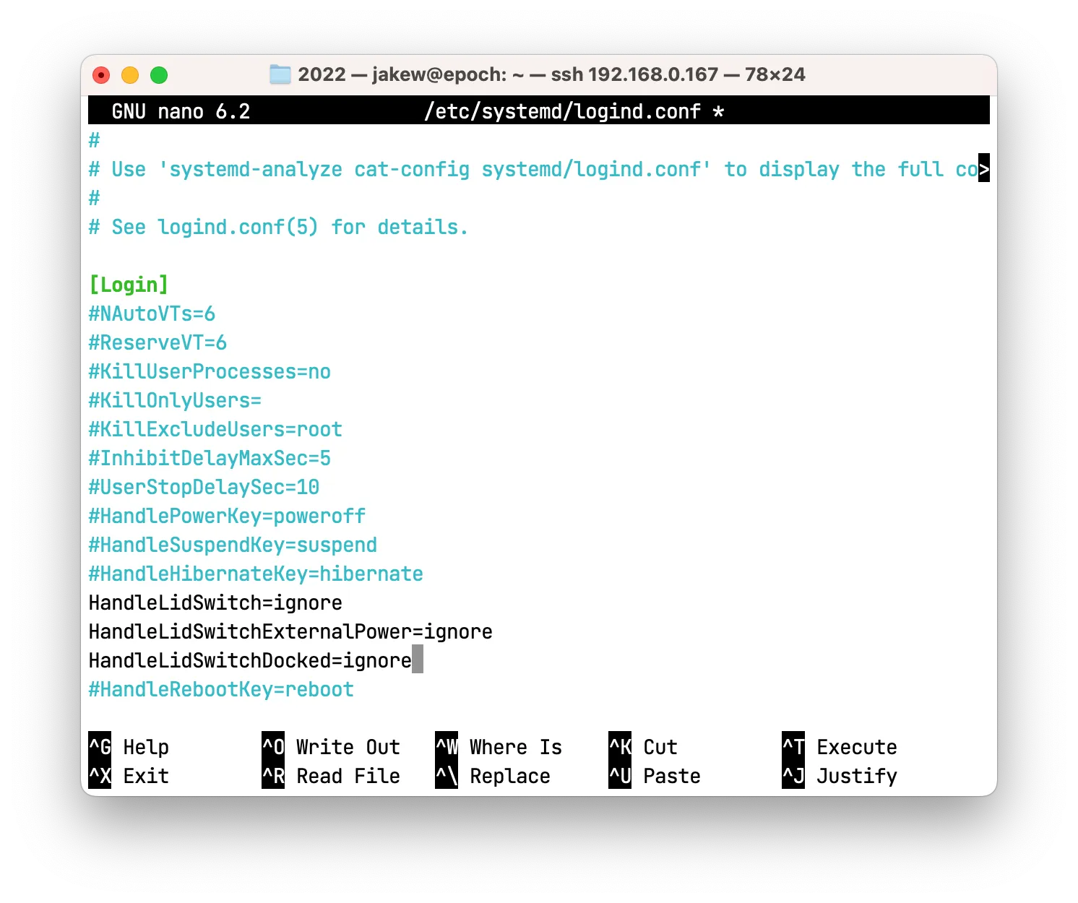
Task: Click the ^G Help shortcut
Action: click(129, 746)
